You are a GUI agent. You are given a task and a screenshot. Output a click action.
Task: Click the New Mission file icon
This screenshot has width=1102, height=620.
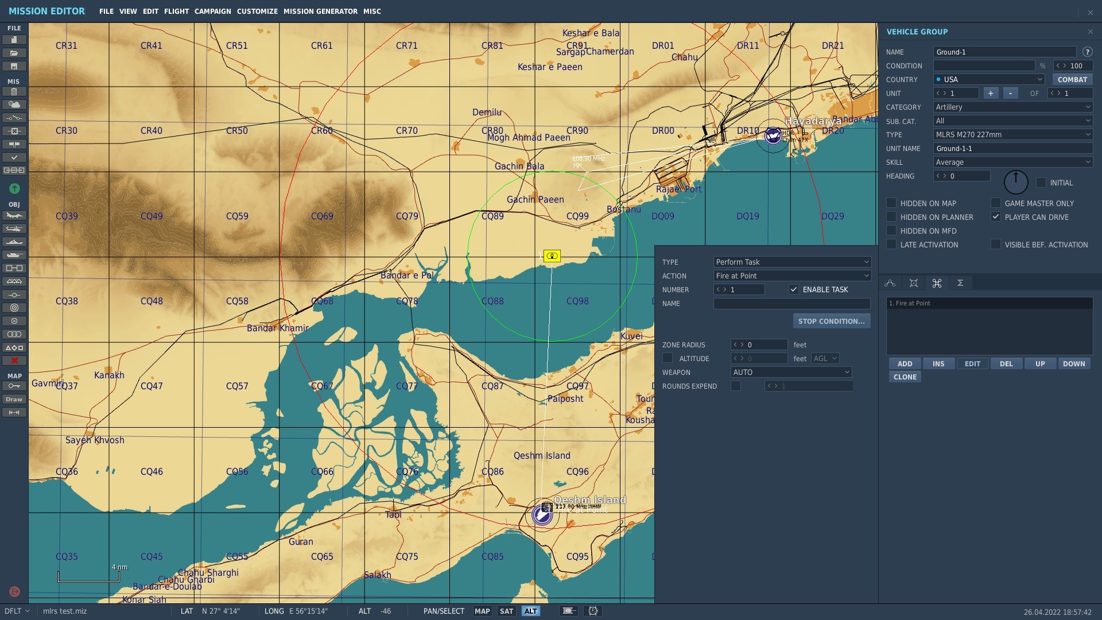14,40
